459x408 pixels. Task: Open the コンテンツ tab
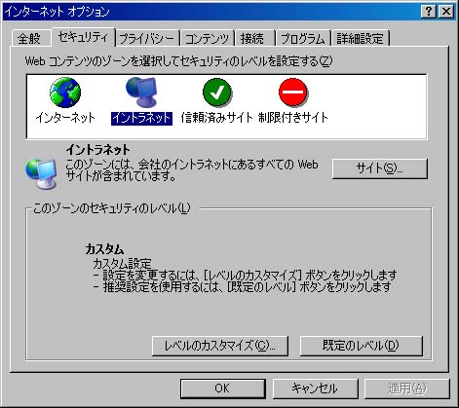[x=208, y=39]
